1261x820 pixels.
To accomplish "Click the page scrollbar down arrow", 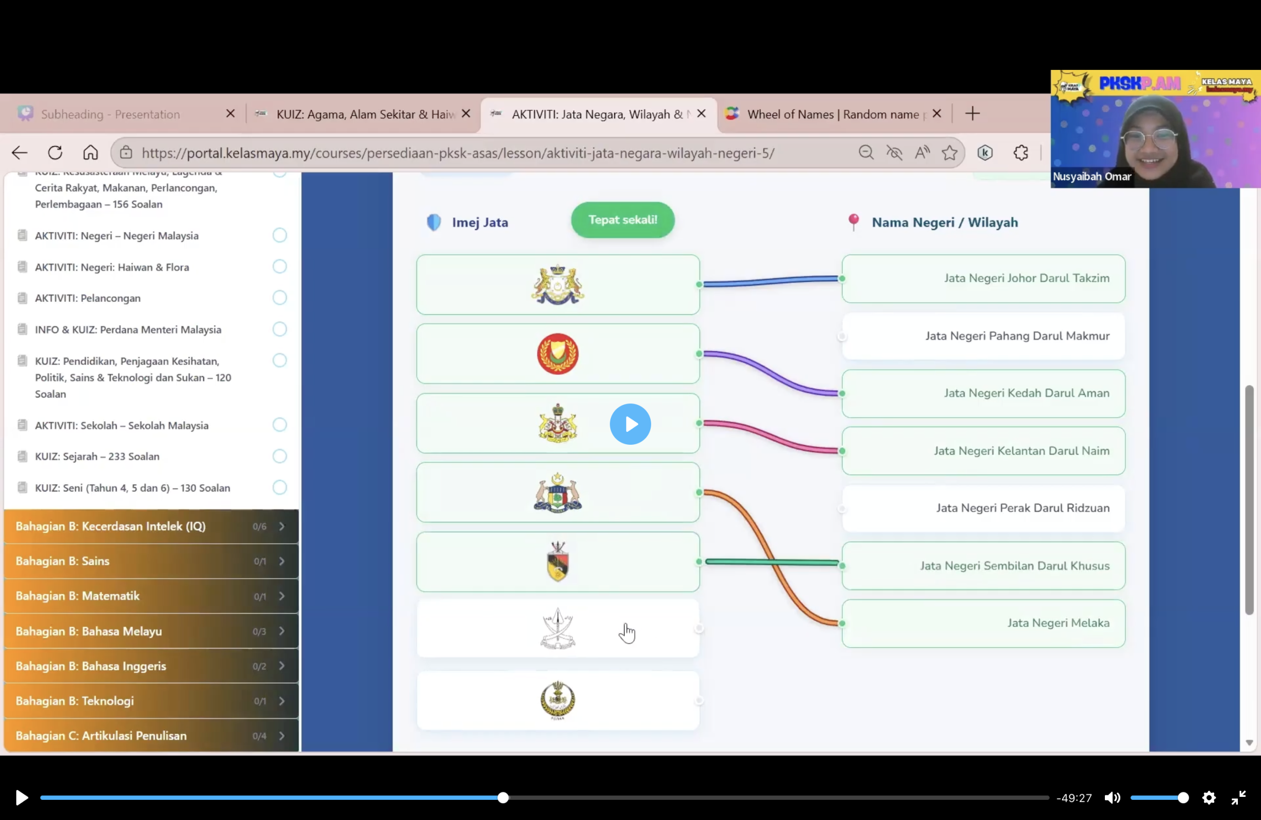I will point(1249,743).
